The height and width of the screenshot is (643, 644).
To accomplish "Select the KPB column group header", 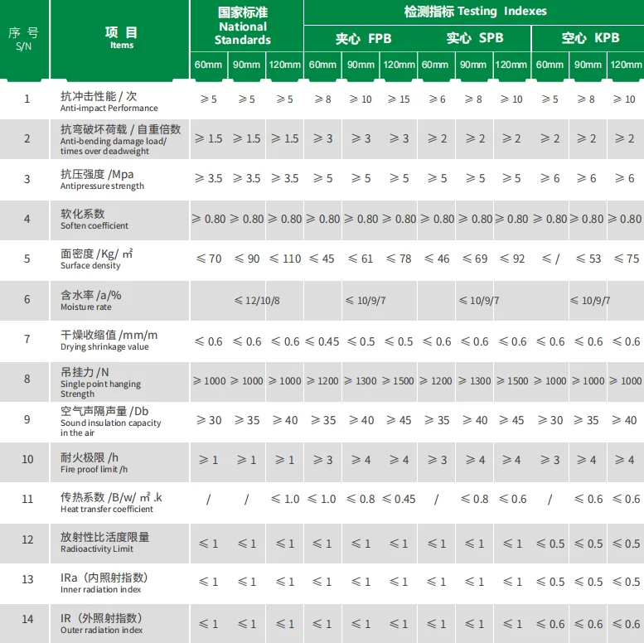I will pyautogui.click(x=590, y=38).
